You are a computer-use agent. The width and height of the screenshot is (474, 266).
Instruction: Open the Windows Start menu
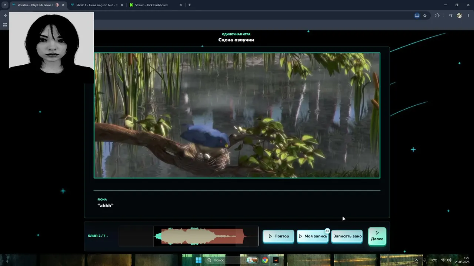click(x=198, y=260)
